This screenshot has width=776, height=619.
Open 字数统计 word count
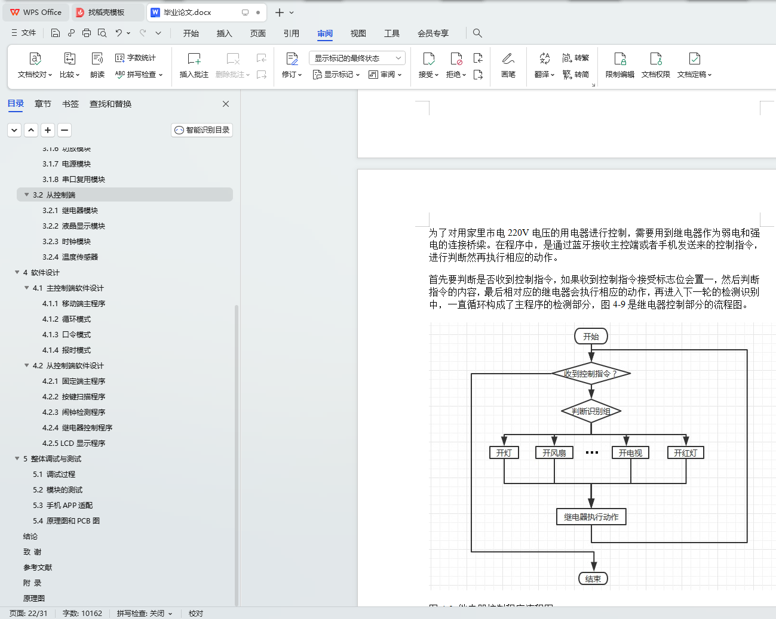coord(136,58)
